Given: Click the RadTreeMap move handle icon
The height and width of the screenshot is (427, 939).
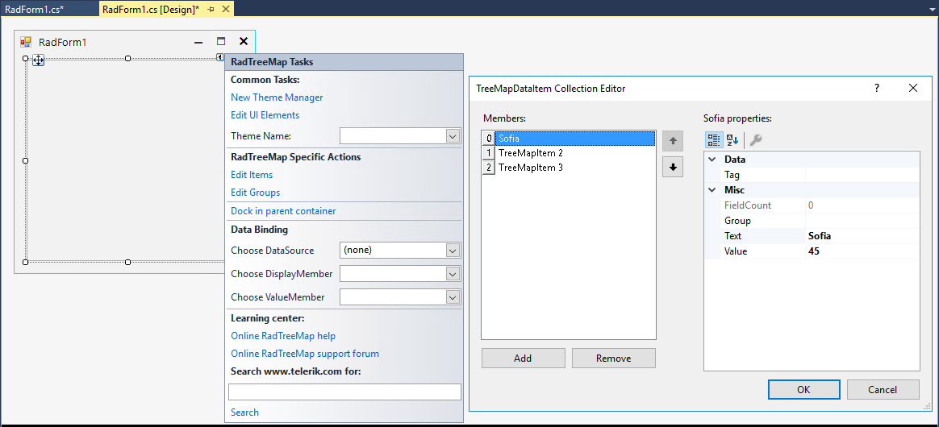Looking at the screenshot, I should coord(39,60).
